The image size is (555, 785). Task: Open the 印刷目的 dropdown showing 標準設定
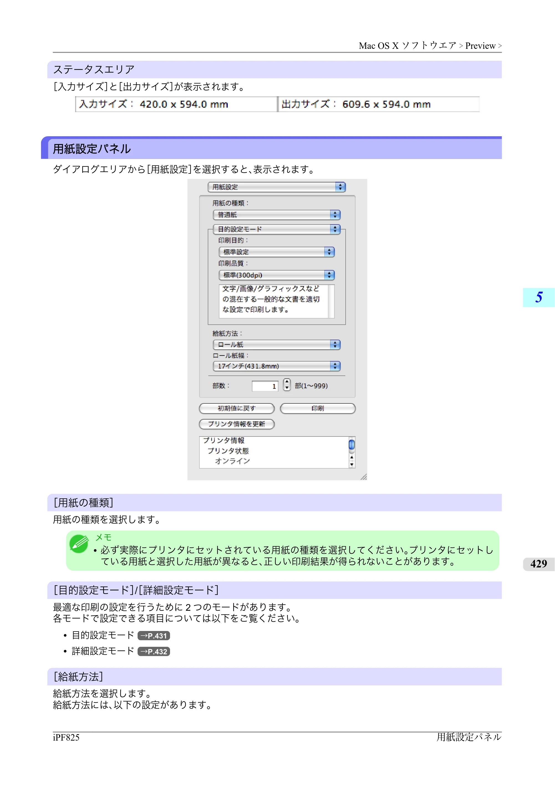pos(277,252)
